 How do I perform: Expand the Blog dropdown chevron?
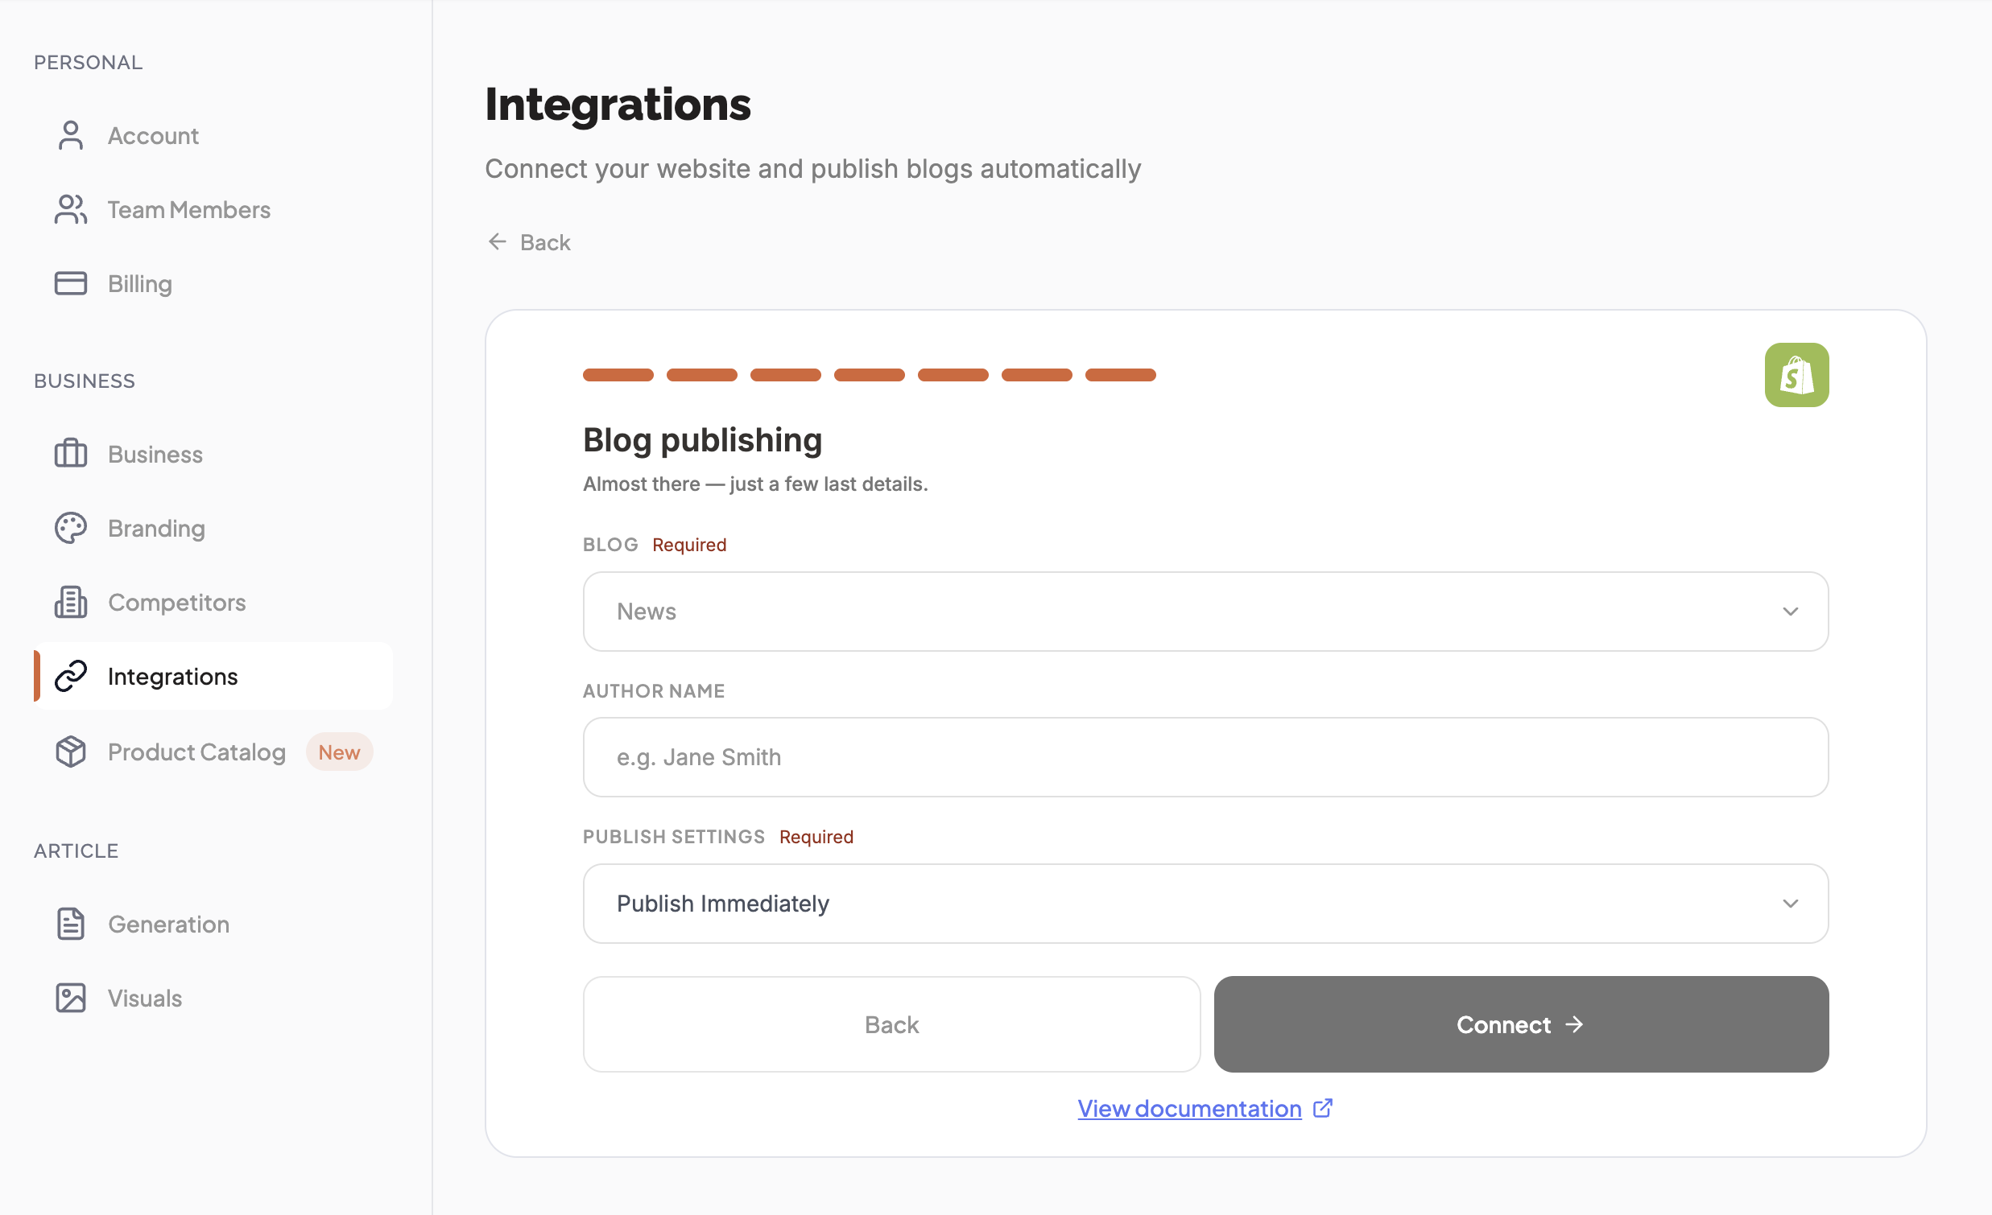point(1790,612)
